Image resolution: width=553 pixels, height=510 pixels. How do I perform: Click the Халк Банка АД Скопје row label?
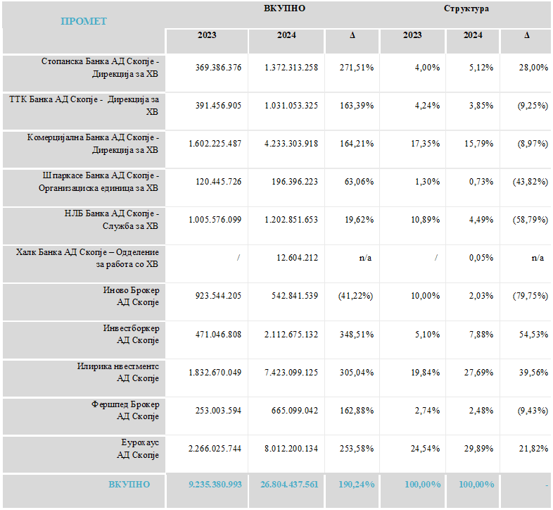tap(87, 257)
